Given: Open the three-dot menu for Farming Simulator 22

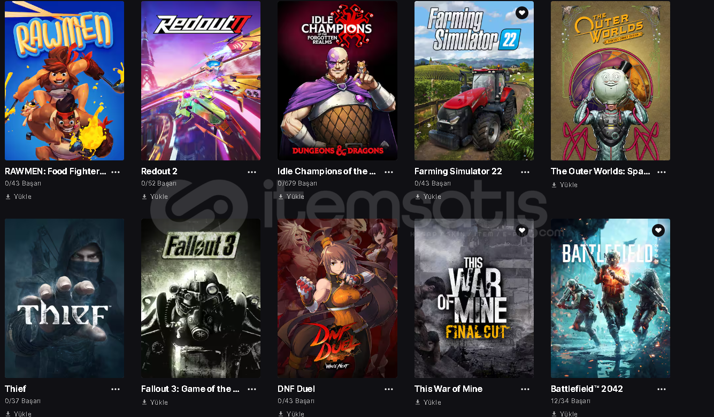Looking at the screenshot, I should [525, 172].
